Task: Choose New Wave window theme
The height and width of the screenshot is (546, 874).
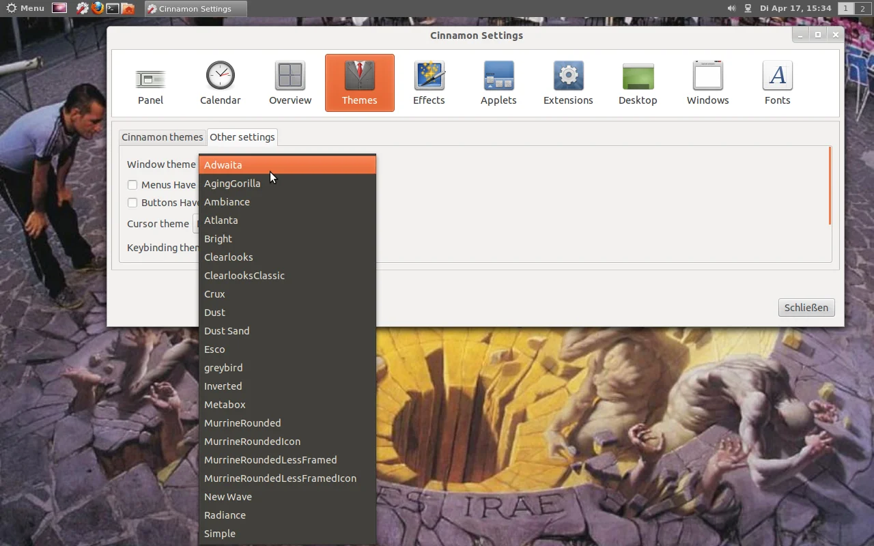Action: pyautogui.click(x=287, y=496)
